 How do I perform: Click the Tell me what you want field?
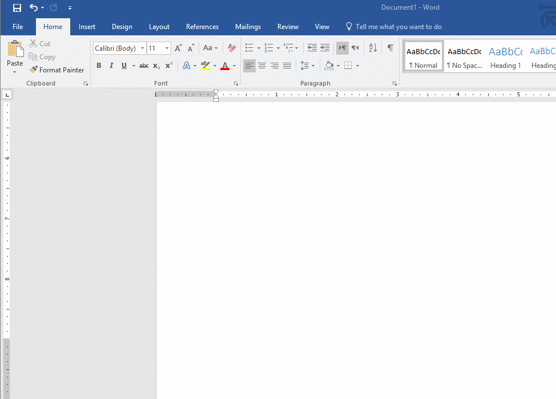[x=394, y=27]
